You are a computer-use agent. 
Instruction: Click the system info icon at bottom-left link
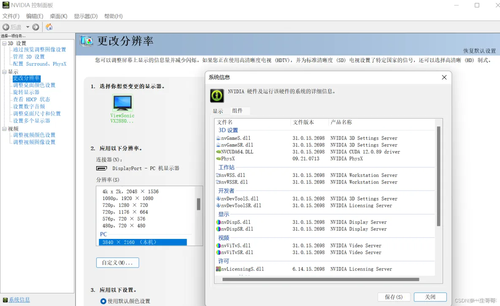(5, 300)
